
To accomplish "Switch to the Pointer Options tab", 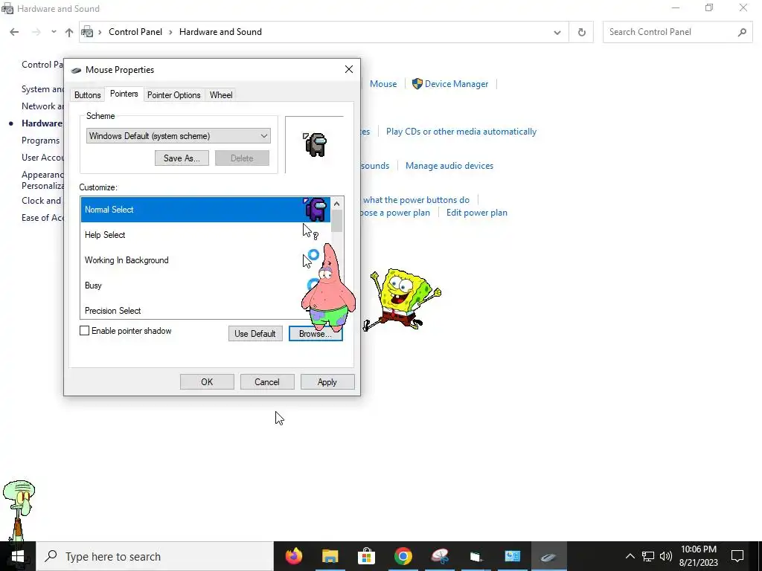I will pos(173,95).
